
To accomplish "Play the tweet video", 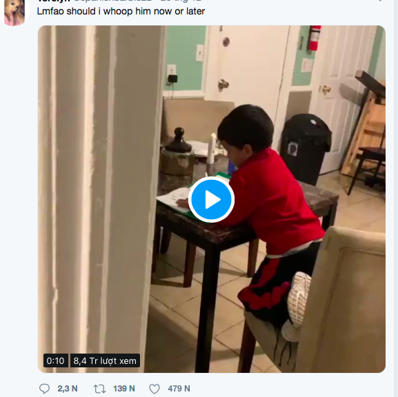I will click(x=211, y=199).
